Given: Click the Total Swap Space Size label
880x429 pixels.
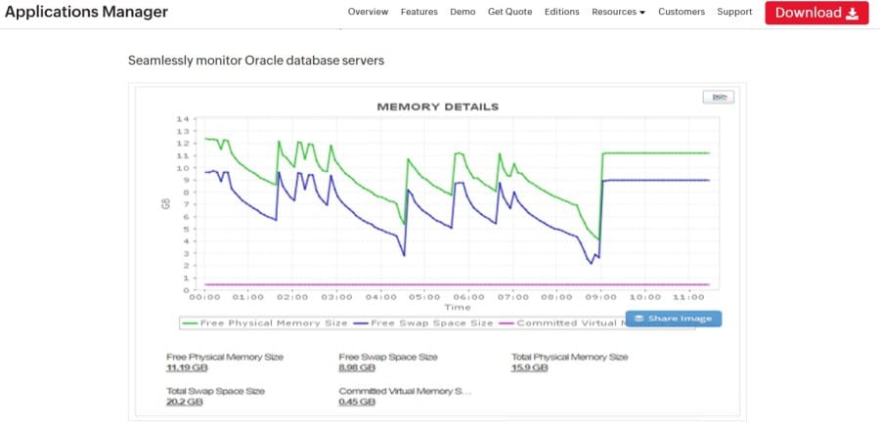Looking at the screenshot, I should 215,391.
